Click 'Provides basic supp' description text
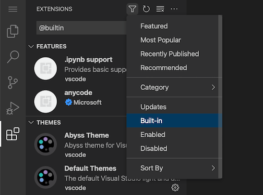The height and width of the screenshot is (195, 263). tap(95, 70)
